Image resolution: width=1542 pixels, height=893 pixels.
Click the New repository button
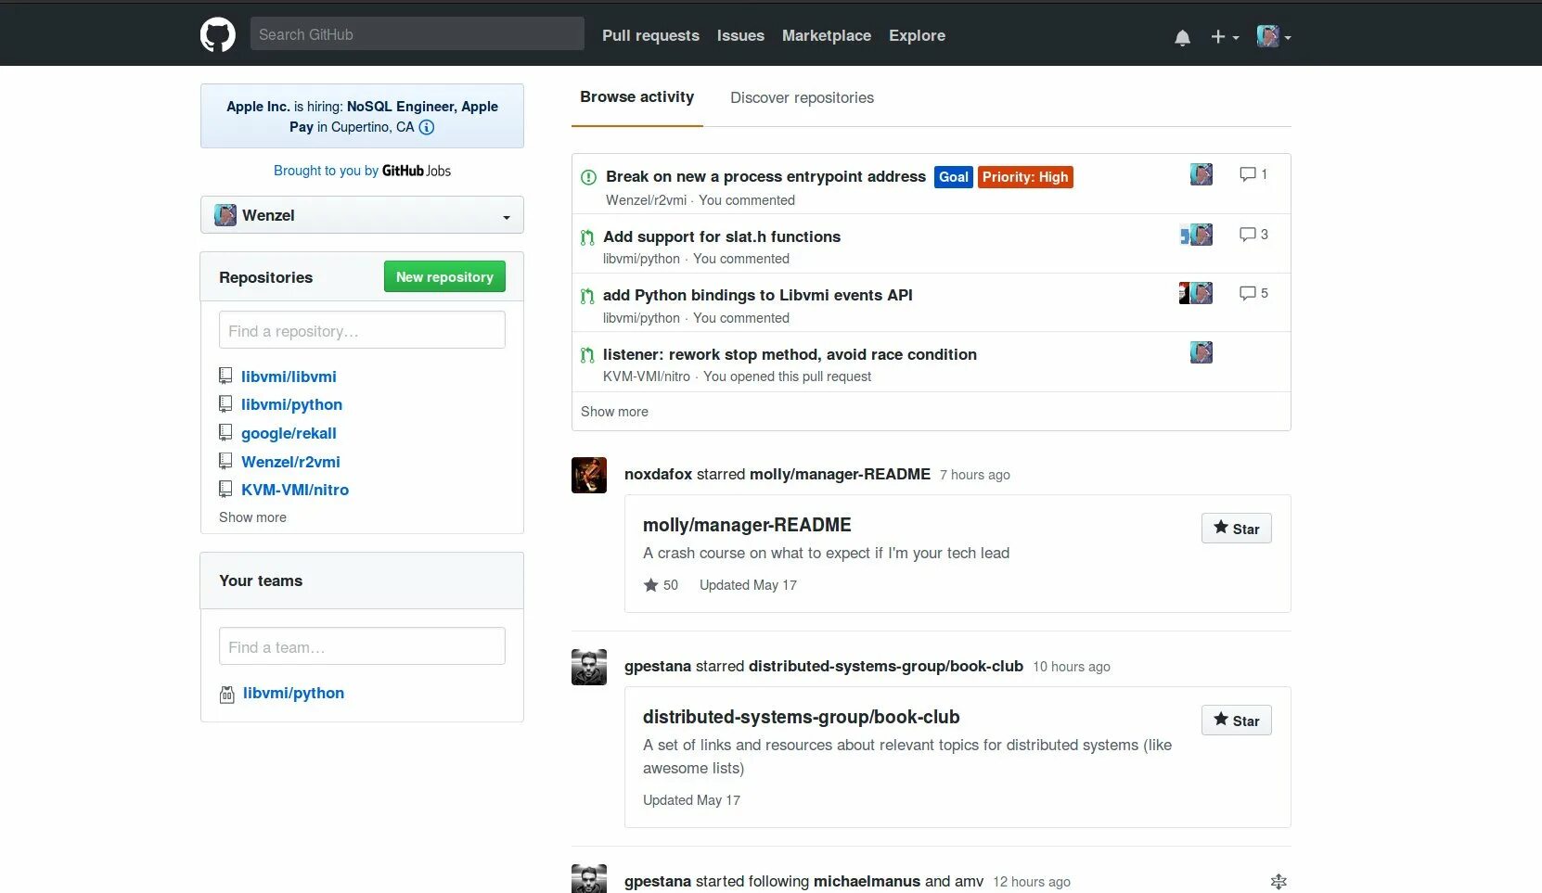[x=444, y=276]
